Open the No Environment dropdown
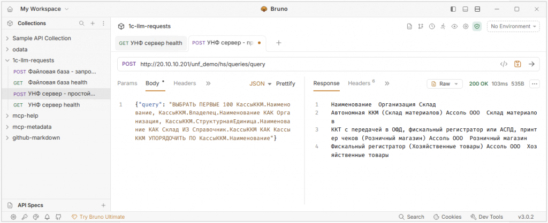This screenshot has height=223, width=548. point(513,26)
